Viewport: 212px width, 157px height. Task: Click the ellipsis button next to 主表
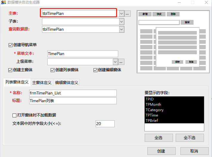coord(127,14)
